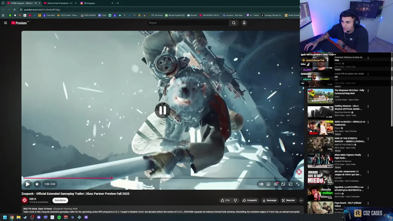The height and width of the screenshot is (221, 393).
Task: Open the video player settings gear
Action: tap(276, 184)
